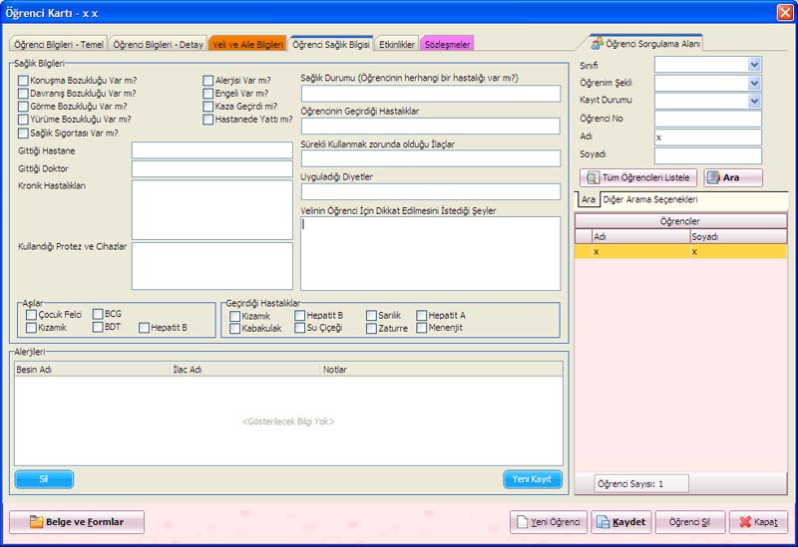Expand the Öğrenim Şekli dropdown
798x547 pixels.
pyautogui.click(x=754, y=83)
